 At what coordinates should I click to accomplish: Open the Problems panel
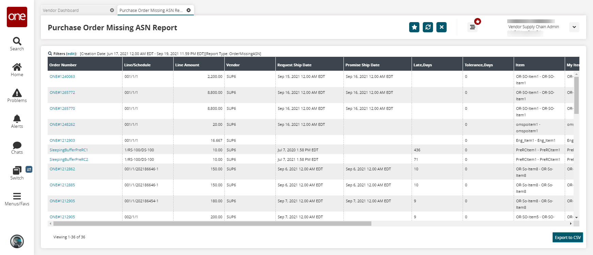pyautogui.click(x=17, y=96)
